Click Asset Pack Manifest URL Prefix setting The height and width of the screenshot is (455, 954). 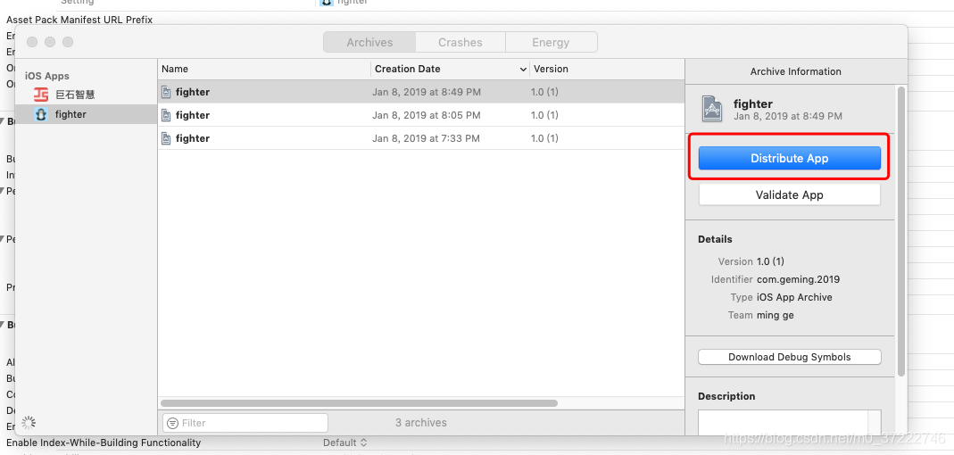pos(79,20)
